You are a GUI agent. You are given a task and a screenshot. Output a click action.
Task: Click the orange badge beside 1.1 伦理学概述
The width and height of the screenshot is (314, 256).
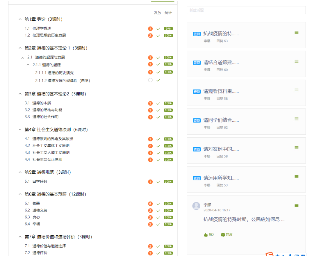pyautogui.click(x=150, y=29)
